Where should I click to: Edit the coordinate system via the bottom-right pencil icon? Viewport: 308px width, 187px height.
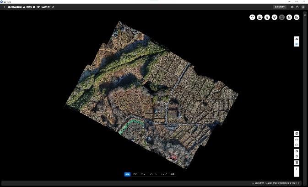pyautogui.click(x=298, y=183)
